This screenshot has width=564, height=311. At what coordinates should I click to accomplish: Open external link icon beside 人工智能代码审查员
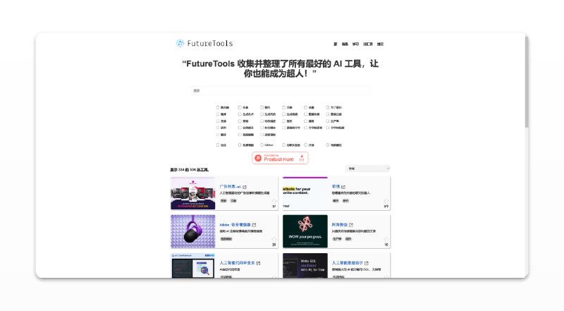click(x=258, y=263)
